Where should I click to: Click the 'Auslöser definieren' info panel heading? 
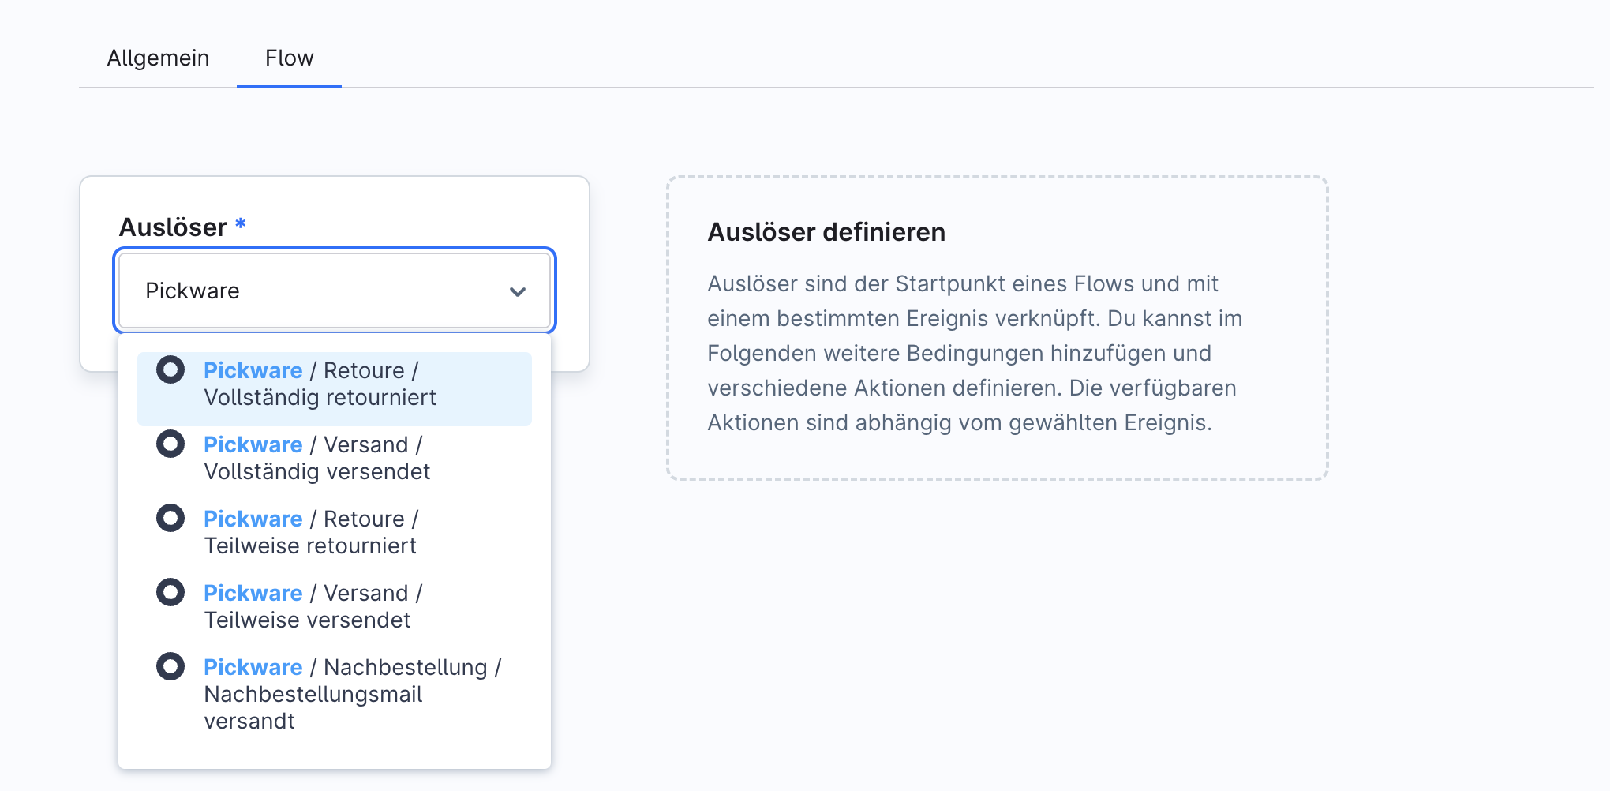point(827,232)
